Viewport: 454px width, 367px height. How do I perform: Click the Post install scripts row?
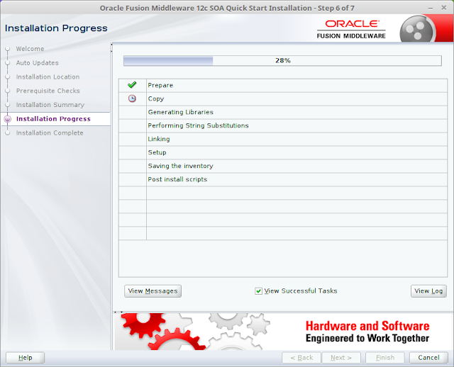[x=283, y=179]
